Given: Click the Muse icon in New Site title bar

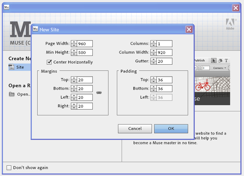Looking at the screenshot, I should pyautogui.click(x=35, y=30).
